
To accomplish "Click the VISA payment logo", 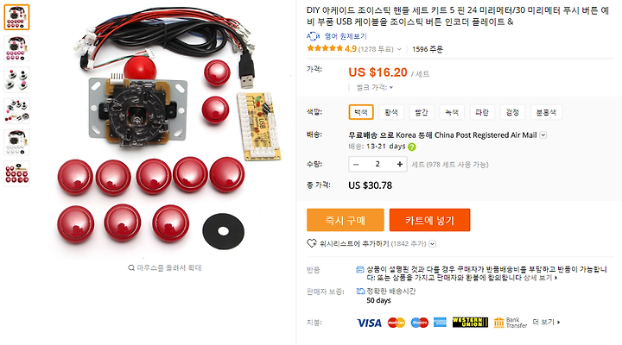I will 369,323.
